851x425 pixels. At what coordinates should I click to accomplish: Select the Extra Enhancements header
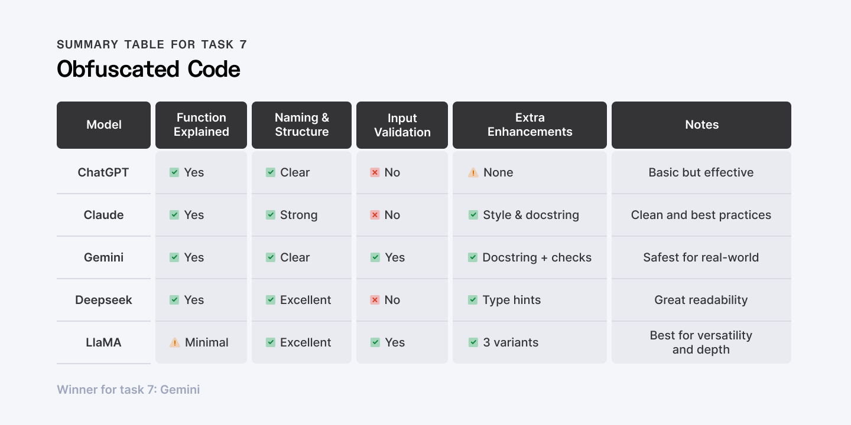click(x=530, y=125)
